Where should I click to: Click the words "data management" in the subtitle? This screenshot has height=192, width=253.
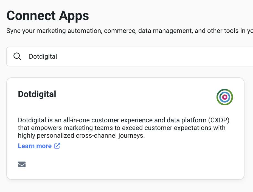click(x=165, y=30)
